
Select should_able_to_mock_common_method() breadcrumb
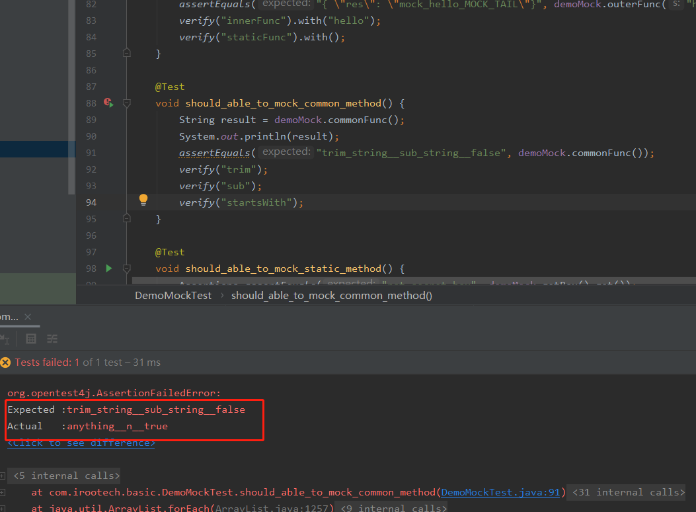tap(332, 295)
